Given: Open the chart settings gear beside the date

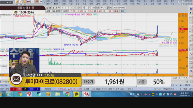Looking at the screenshot, I should point(111,8).
